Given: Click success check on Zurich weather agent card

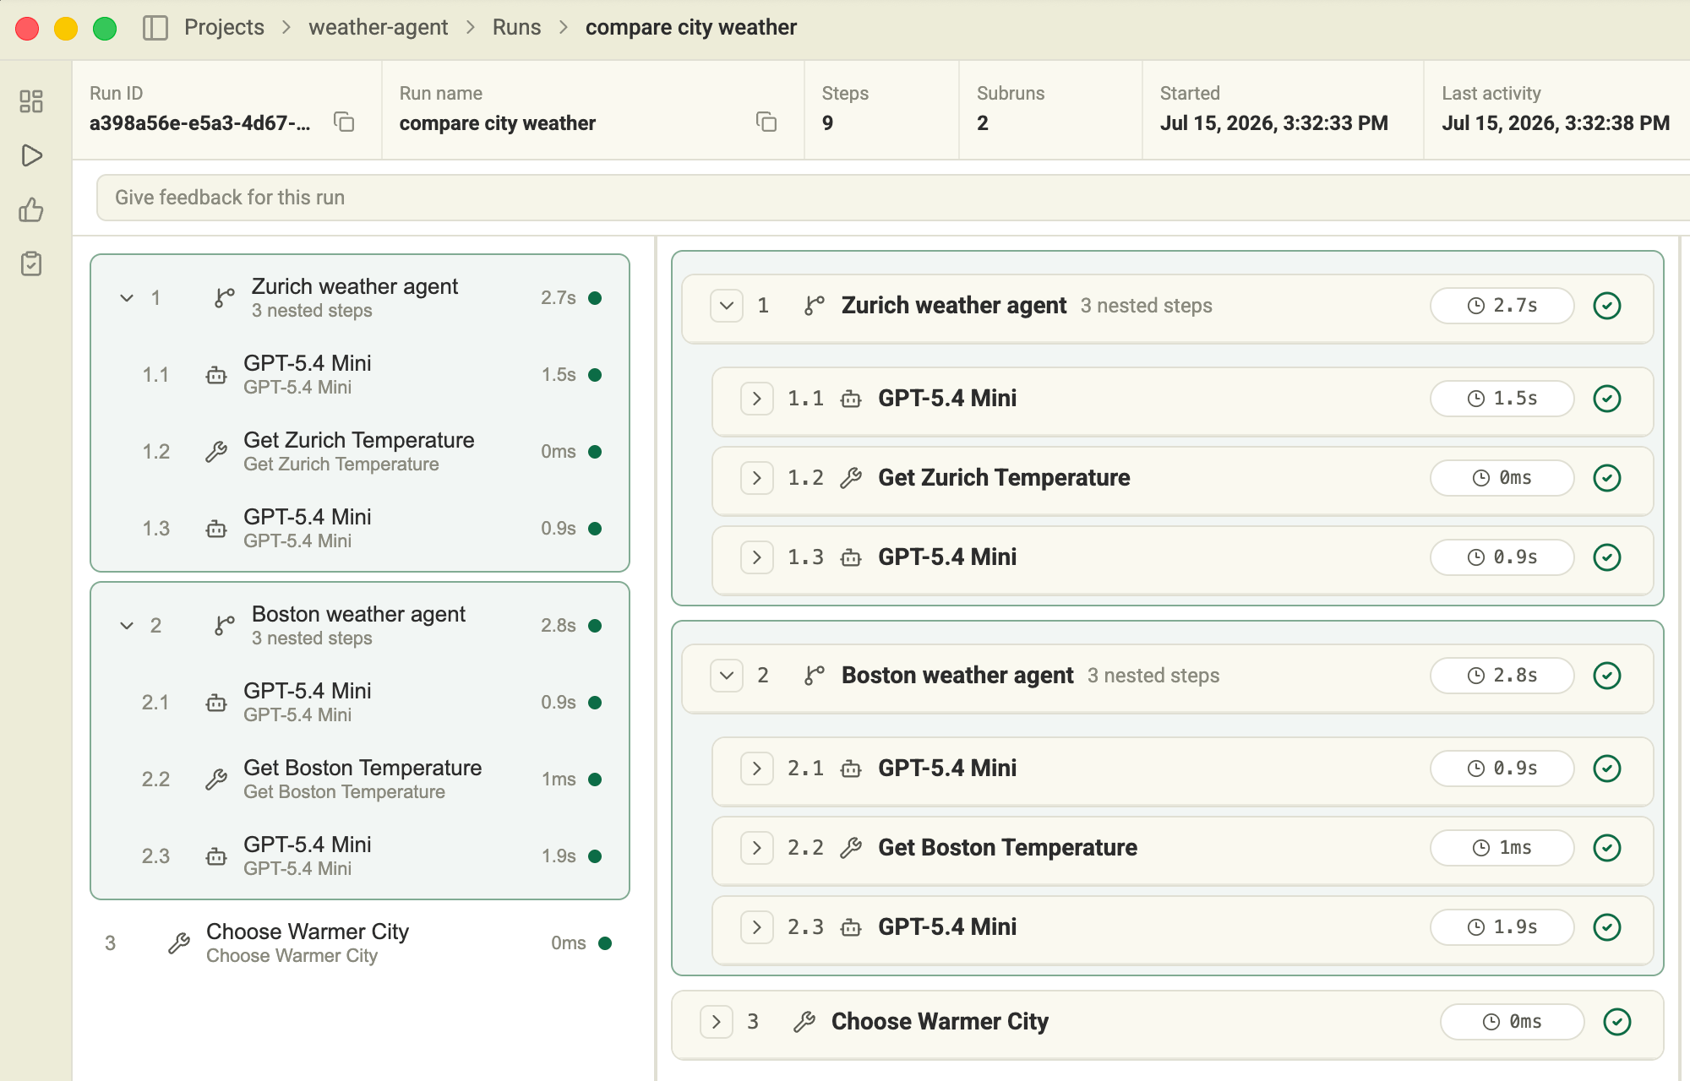Looking at the screenshot, I should point(1606,306).
